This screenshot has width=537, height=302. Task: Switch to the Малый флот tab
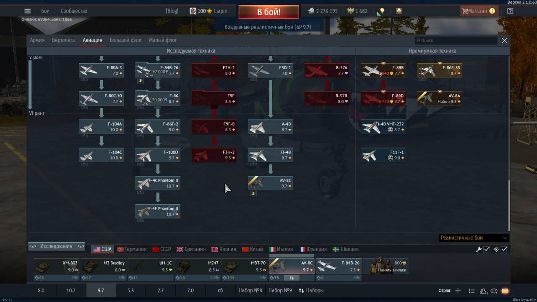pos(163,40)
